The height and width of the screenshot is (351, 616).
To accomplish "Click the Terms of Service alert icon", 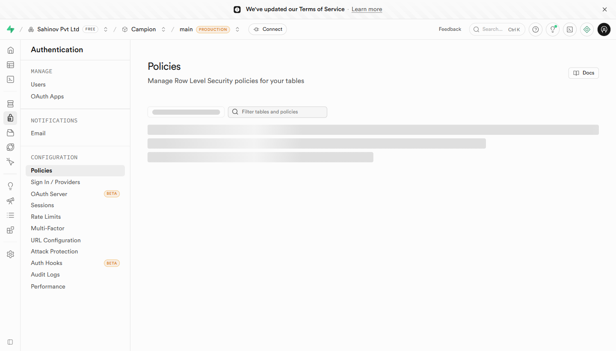I will click(237, 9).
